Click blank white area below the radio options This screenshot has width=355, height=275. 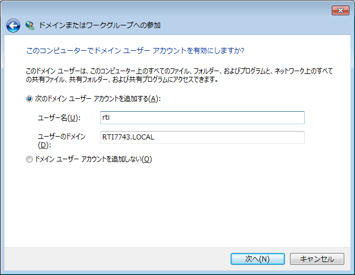tap(176, 203)
